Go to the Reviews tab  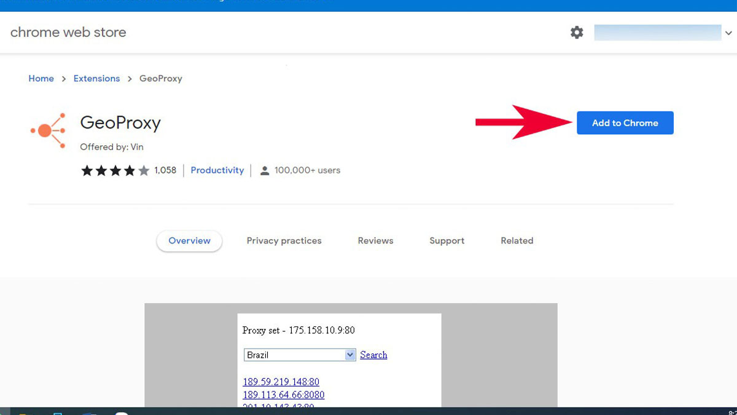[375, 241]
